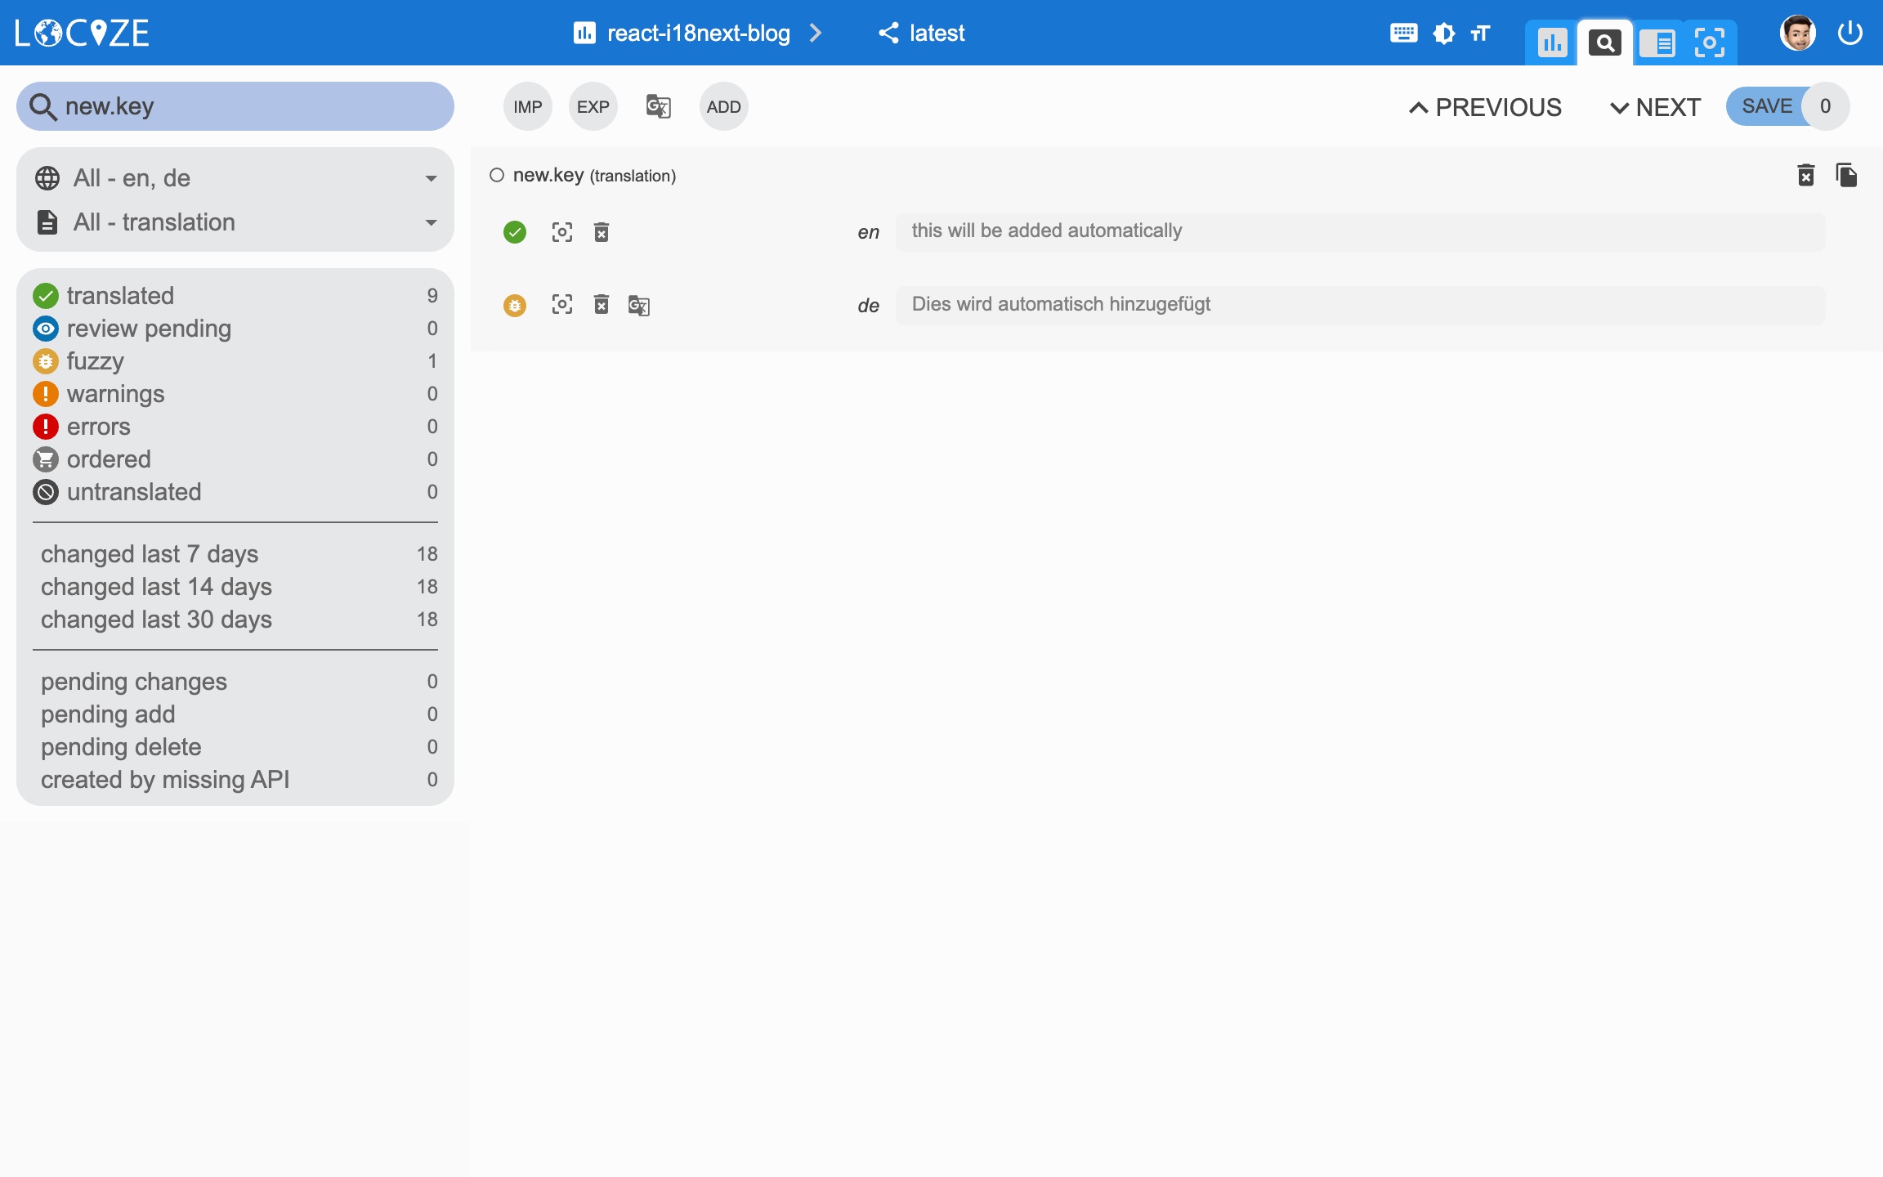Viewport: 1883px width, 1177px height.
Task: Open the in-context screenshot view icon
Action: point(1709,42)
